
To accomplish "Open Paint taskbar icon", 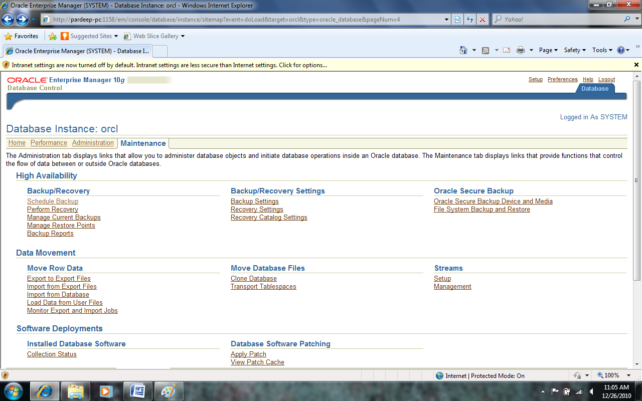I will [169, 391].
